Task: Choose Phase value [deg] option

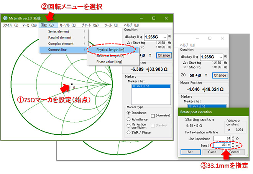Action: (113, 62)
